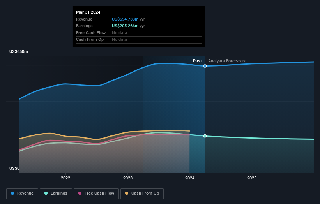Image resolution: width=320 pixels, height=204 pixels.
Task: Click the Past label on chart
Action: click(197, 61)
